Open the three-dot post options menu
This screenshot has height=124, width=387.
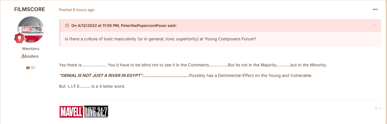coord(375,9)
